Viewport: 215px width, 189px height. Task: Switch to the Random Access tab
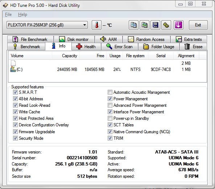146,39
